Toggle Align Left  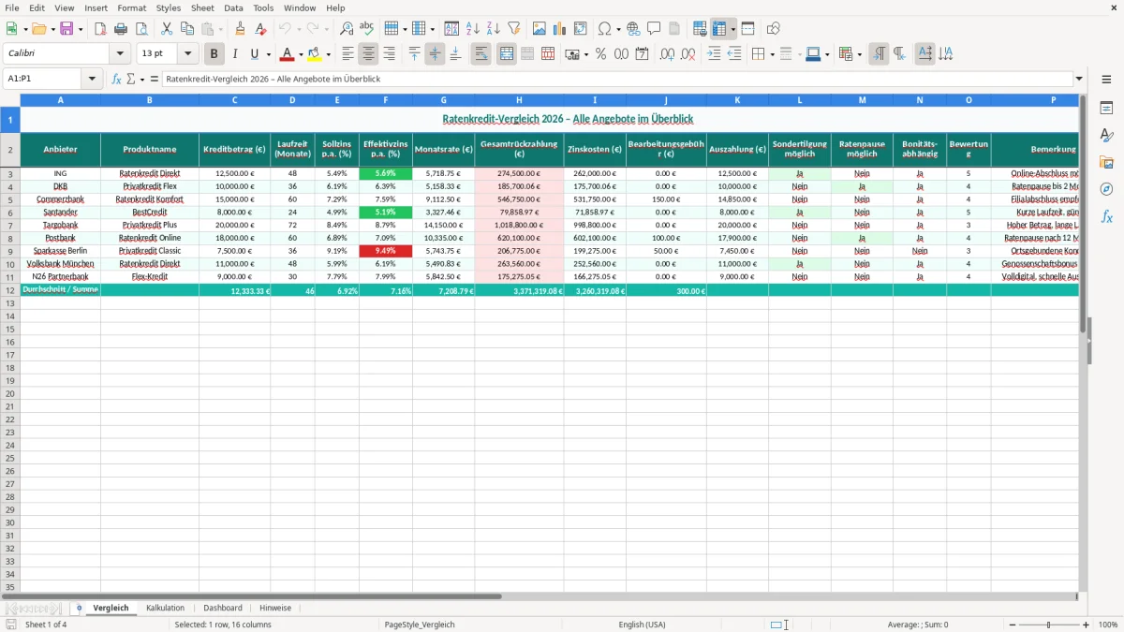[348, 54]
